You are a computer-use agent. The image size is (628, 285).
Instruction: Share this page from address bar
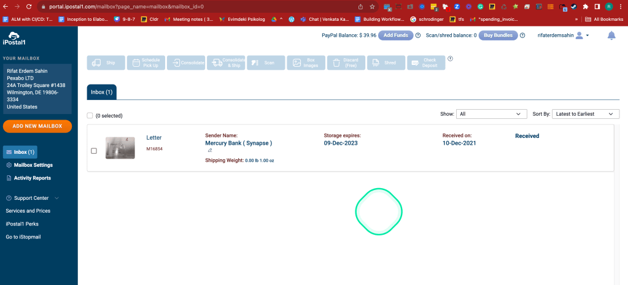pyautogui.click(x=360, y=6)
